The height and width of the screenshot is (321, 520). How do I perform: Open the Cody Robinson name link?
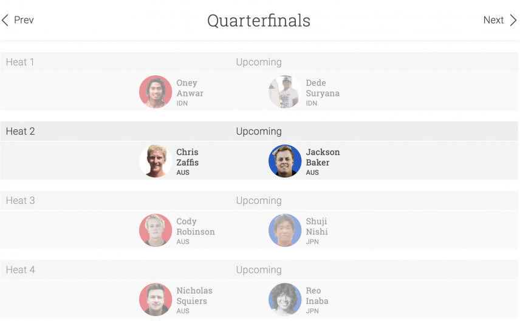196,226
